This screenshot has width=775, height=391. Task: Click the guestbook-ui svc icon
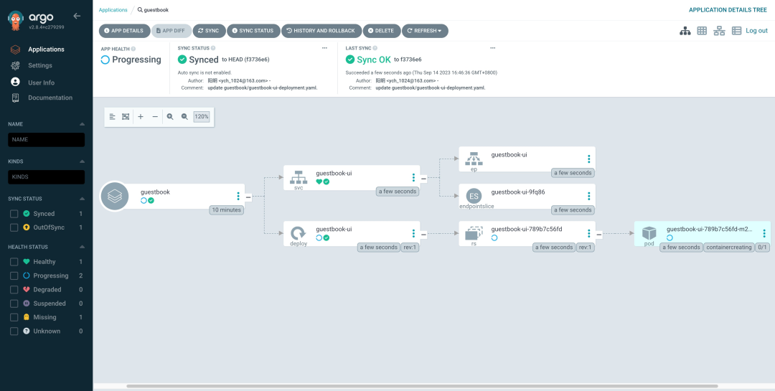tap(299, 176)
